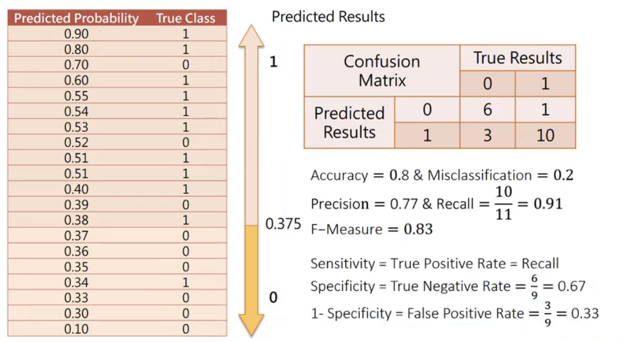Click the upward arrowhead of the threshold arrow

click(x=250, y=38)
